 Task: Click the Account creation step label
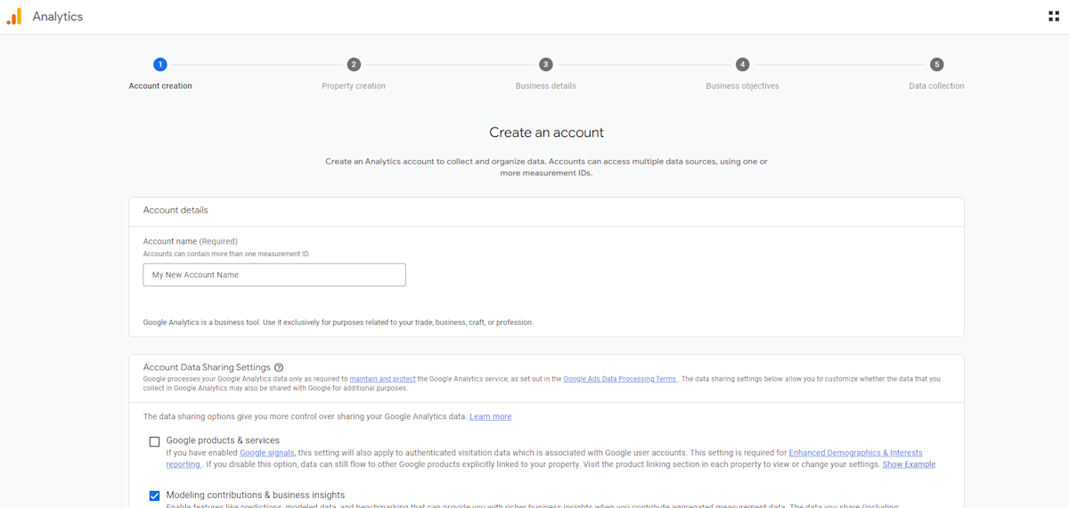click(160, 86)
